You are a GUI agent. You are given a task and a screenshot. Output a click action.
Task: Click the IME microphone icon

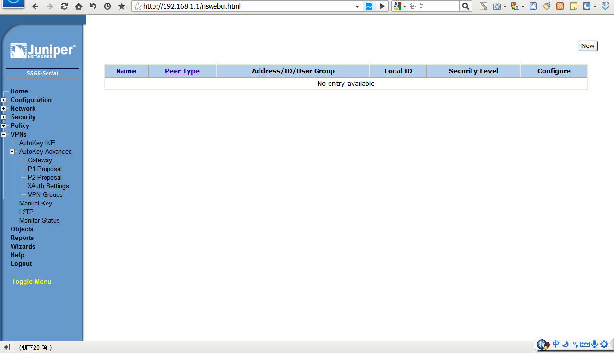point(595,344)
